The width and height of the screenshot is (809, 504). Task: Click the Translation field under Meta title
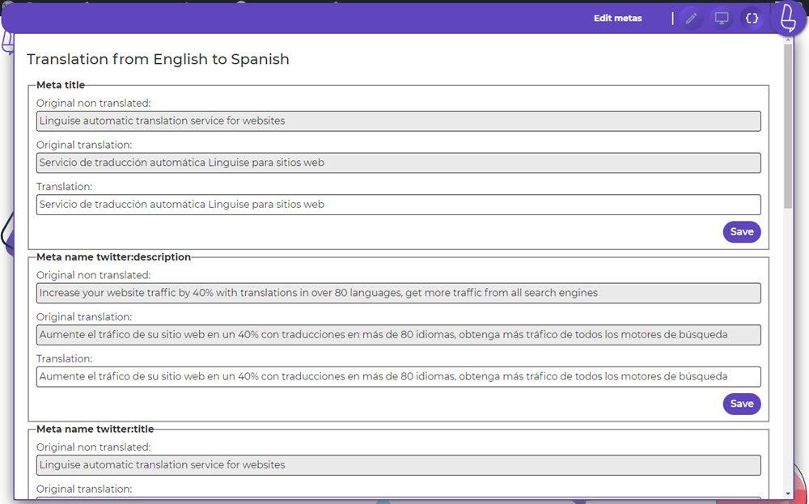pos(398,204)
